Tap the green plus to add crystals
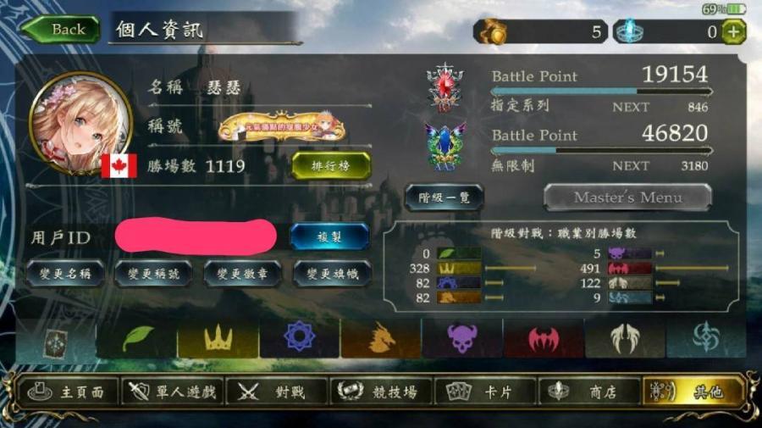The height and width of the screenshot is (428, 762). (x=733, y=32)
